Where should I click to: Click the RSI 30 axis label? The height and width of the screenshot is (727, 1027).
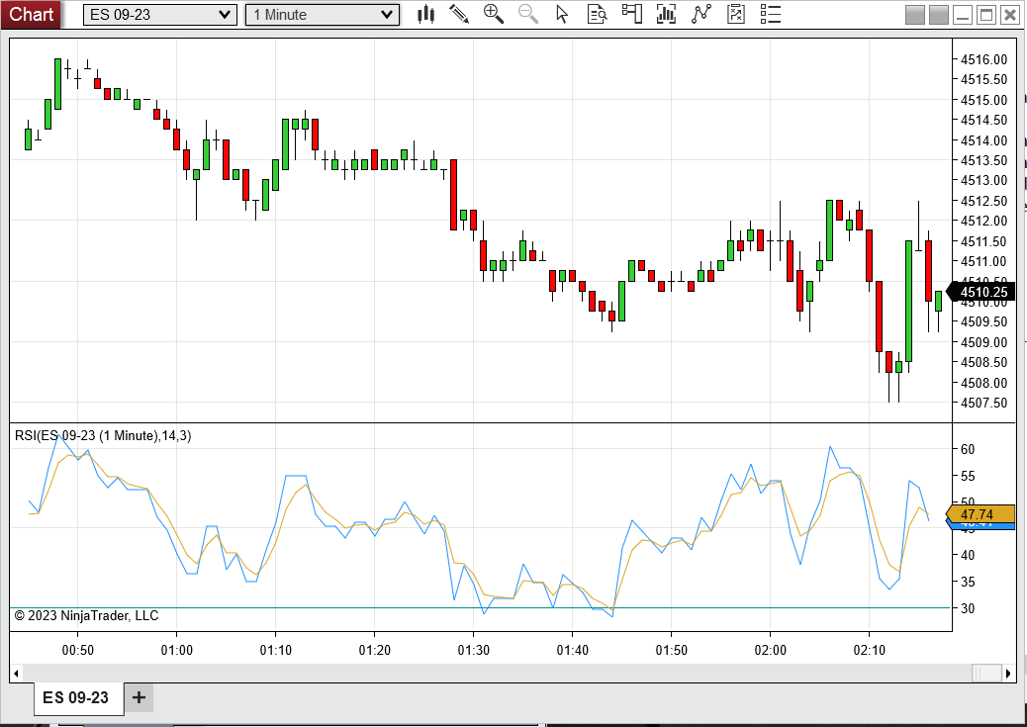click(968, 608)
